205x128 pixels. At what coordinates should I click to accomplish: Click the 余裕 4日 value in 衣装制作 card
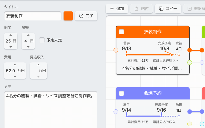(179, 49)
